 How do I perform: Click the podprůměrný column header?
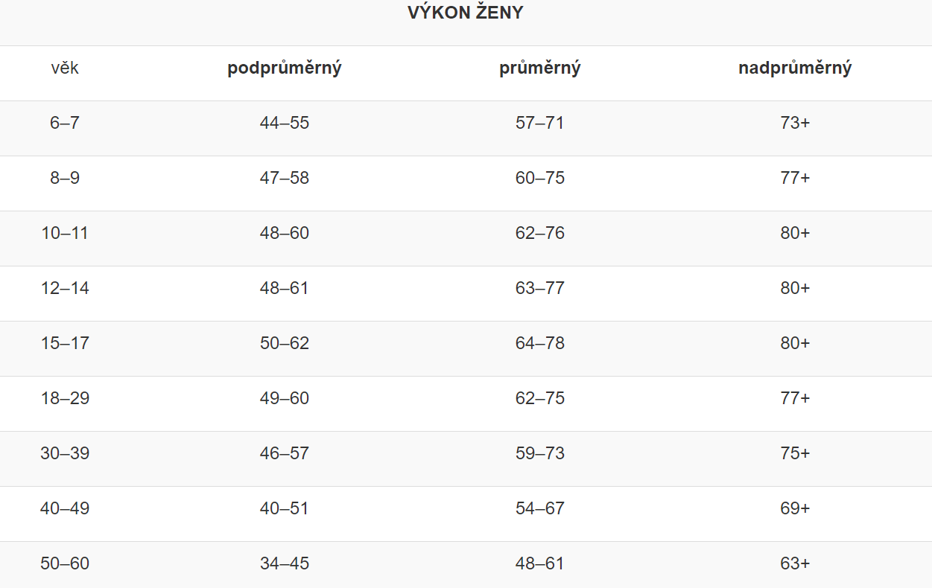pos(285,68)
